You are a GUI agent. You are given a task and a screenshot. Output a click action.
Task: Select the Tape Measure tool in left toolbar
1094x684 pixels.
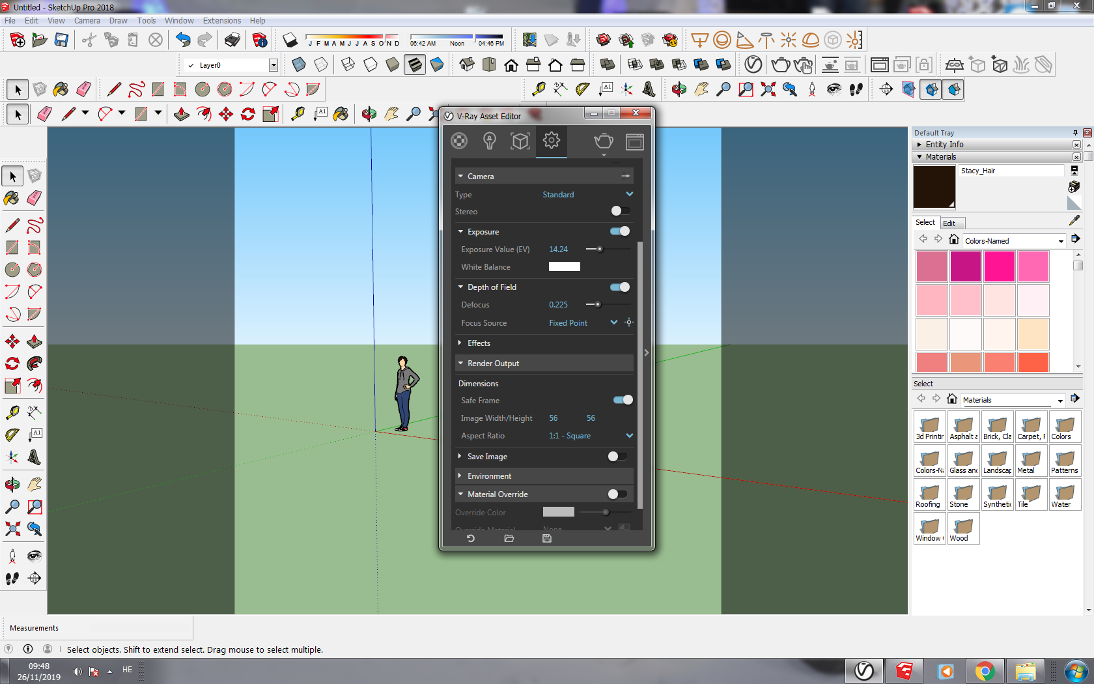pos(12,412)
